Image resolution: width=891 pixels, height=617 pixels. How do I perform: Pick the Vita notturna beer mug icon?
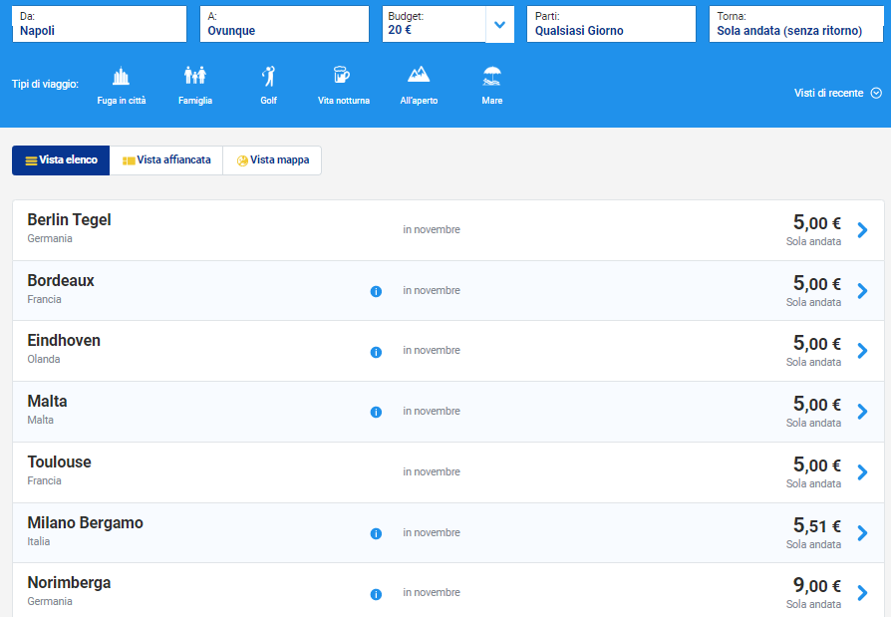click(x=343, y=77)
